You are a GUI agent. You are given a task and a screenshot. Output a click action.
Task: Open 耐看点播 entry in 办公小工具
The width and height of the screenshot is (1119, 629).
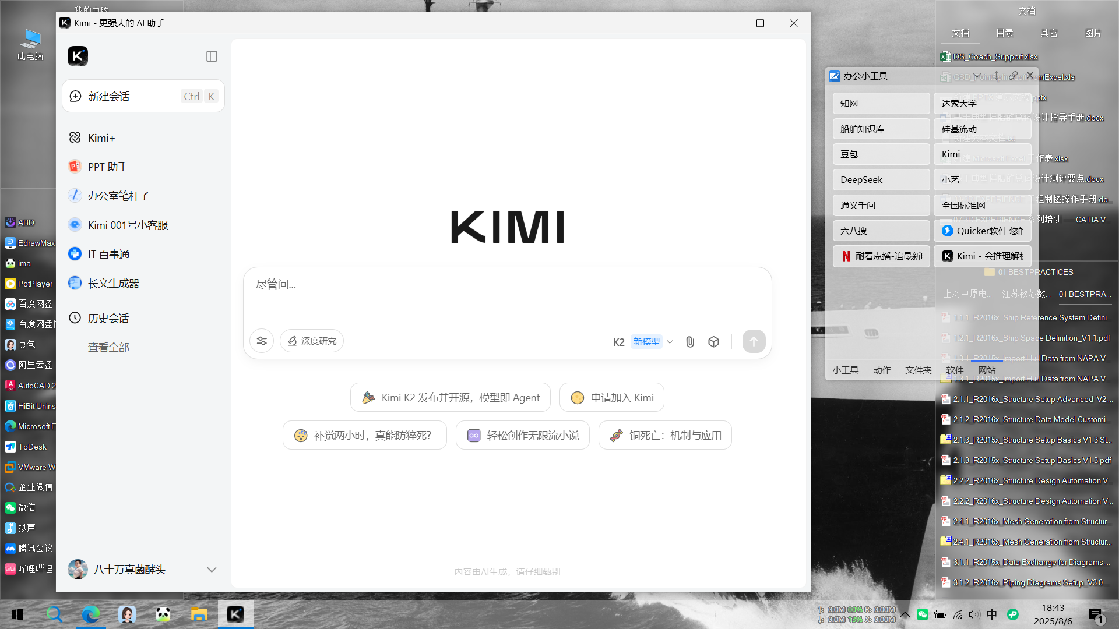click(881, 256)
